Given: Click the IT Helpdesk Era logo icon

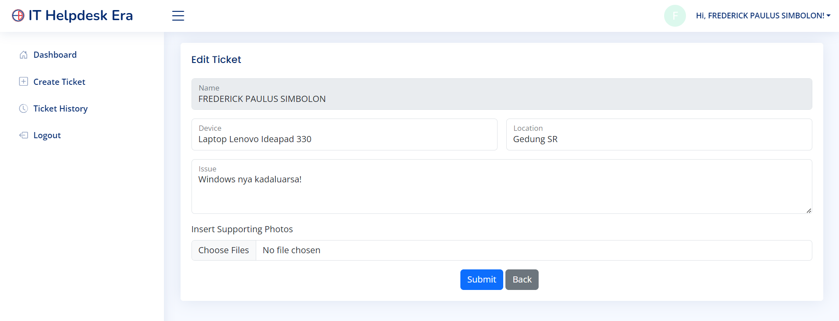Looking at the screenshot, I should [x=18, y=15].
